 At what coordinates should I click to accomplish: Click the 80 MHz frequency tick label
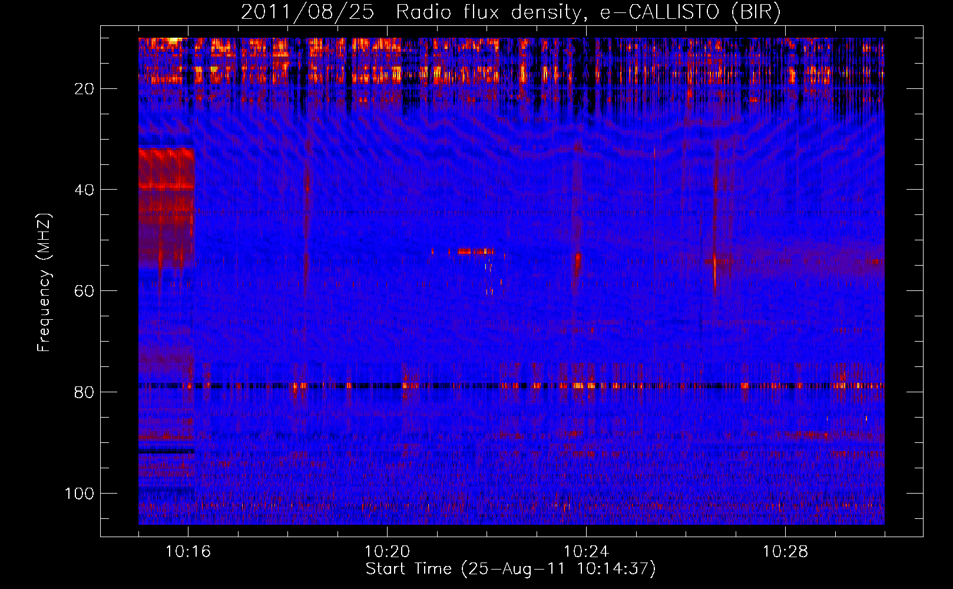point(84,392)
